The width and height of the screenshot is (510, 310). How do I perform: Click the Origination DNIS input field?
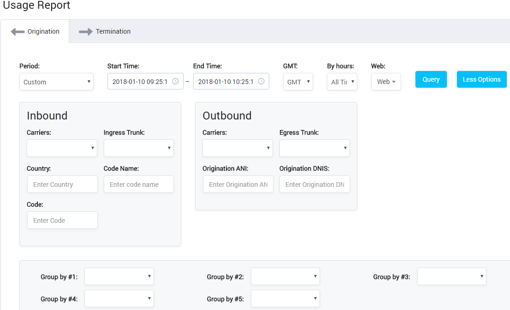(x=314, y=184)
